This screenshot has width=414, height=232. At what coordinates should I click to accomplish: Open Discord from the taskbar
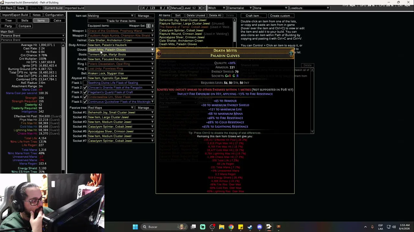click(x=259, y=227)
